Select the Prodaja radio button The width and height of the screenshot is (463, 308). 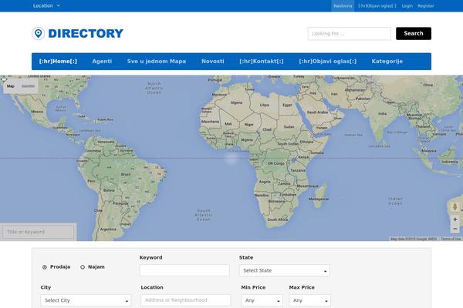45,267
